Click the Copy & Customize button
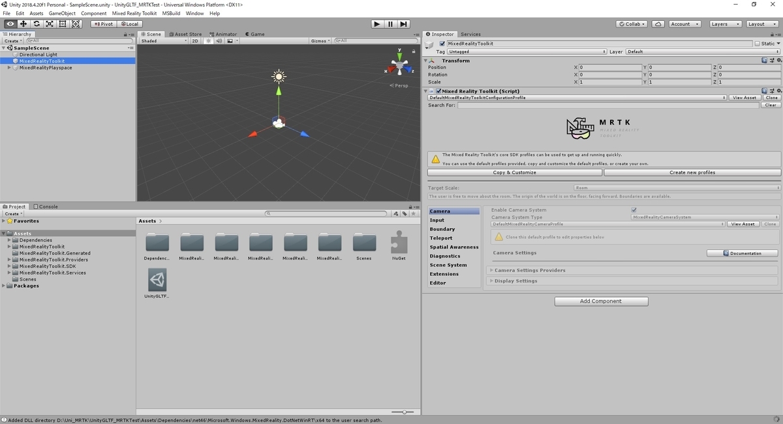This screenshot has width=783, height=424. (x=515, y=172)
